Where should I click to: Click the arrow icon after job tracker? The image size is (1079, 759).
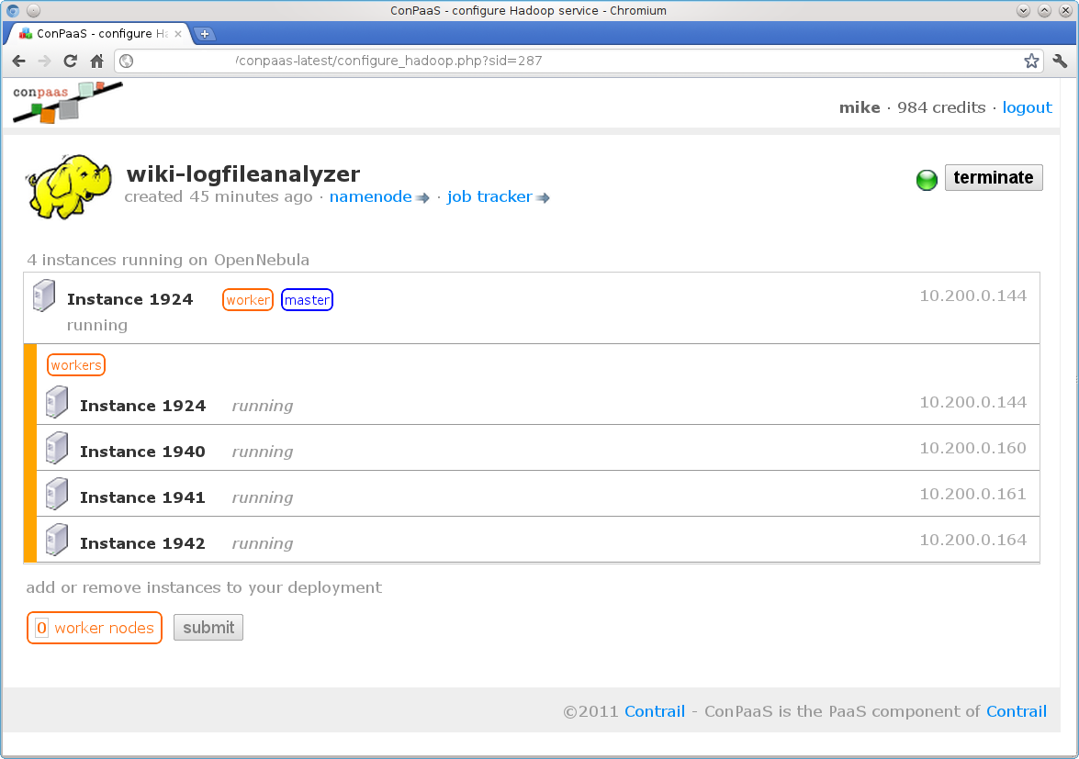pos(543,198)
